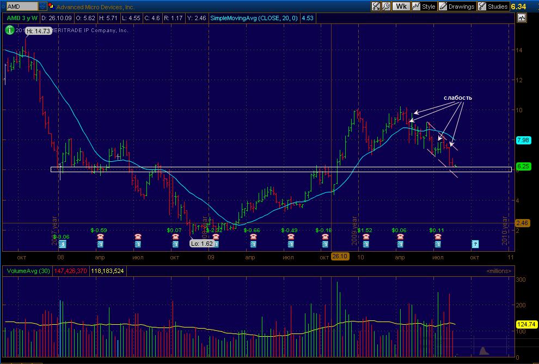
Task: Click the small chart mode icon below Studies
Action: (x=522, y=17)
